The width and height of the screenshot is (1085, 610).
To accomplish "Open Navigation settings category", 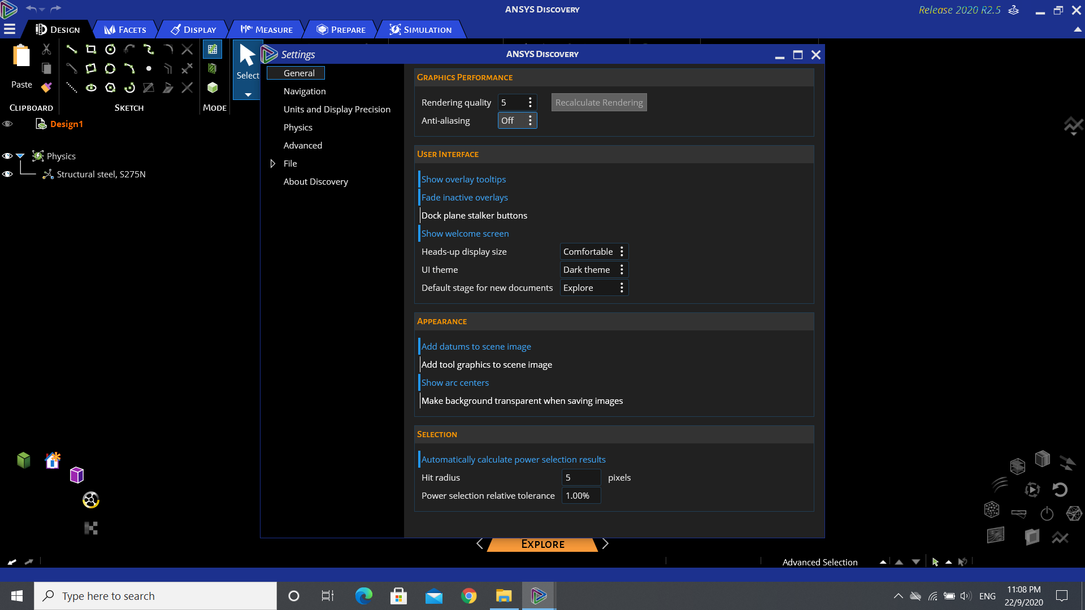I will point(305,91).
